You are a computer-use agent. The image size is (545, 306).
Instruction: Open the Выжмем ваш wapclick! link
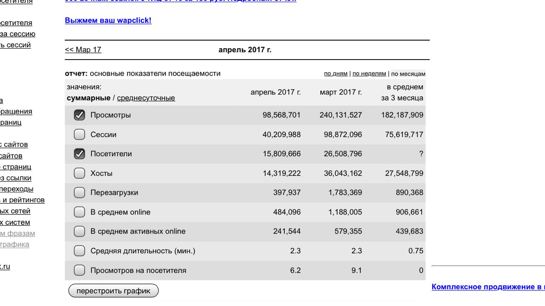coord(108,20)
